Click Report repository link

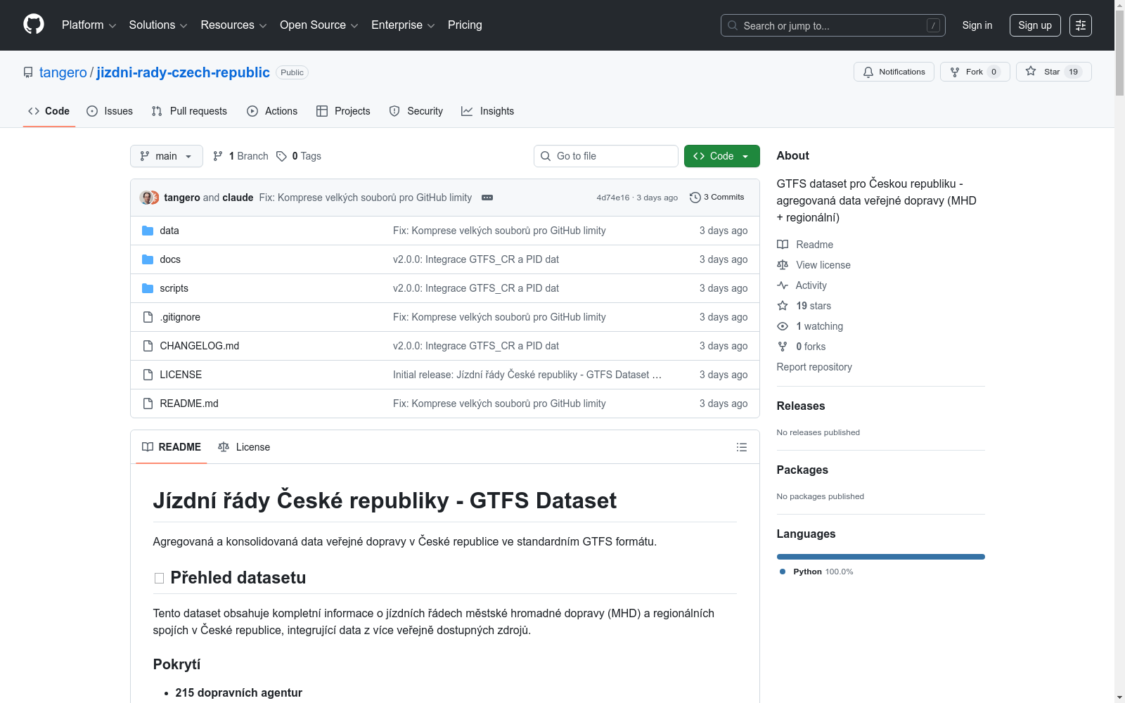click(814, 367)
